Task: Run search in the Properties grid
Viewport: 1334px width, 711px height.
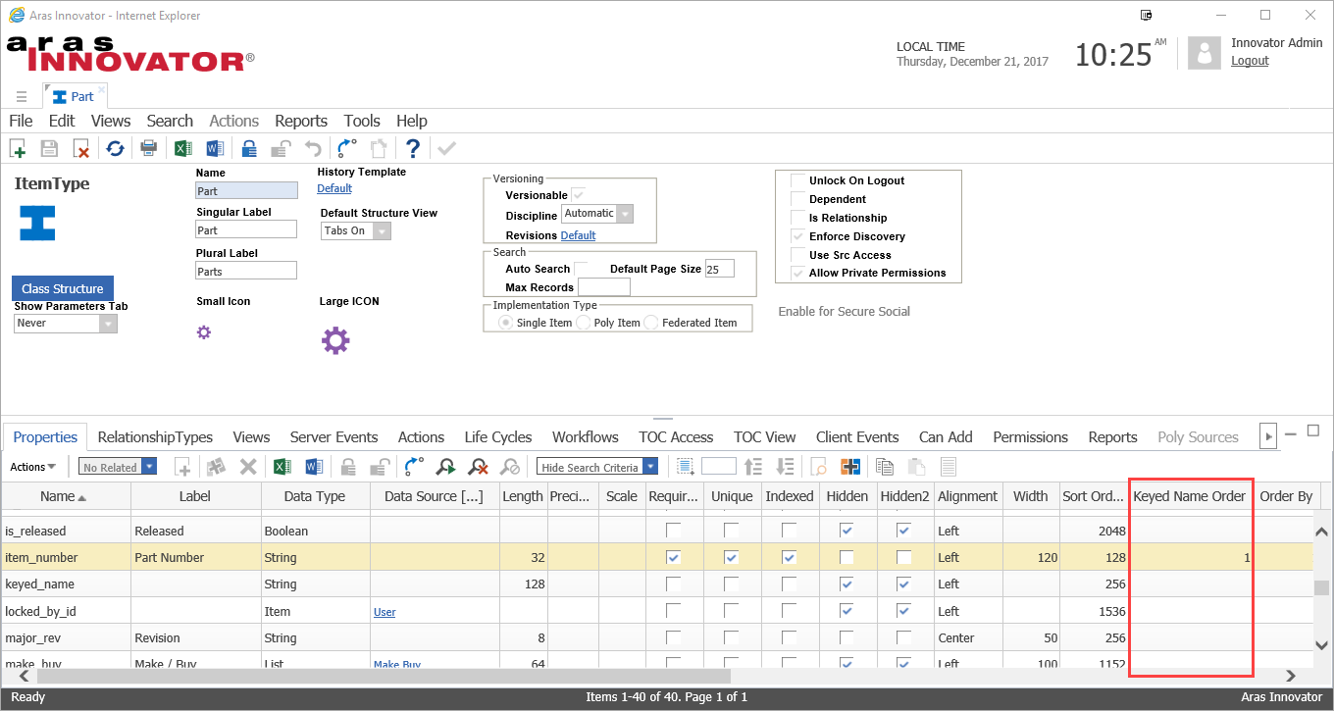Action: tap(446, 467)
